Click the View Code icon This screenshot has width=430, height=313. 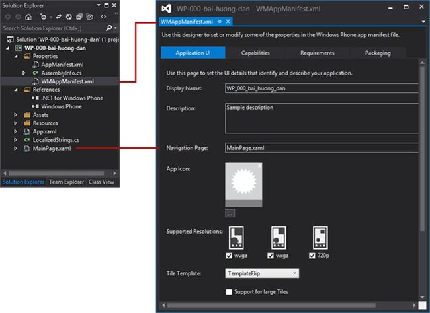pyautogui.click(x=103, y=17)
